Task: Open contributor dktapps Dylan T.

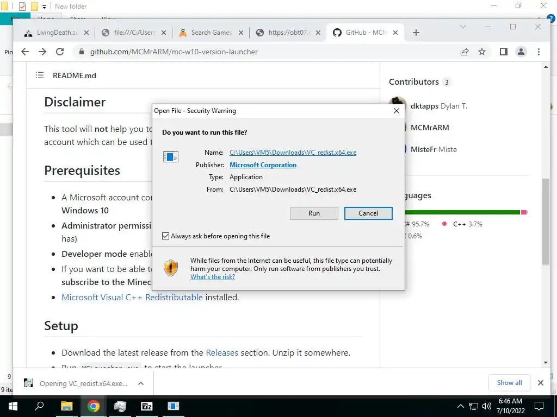Action: pos(439,106)
